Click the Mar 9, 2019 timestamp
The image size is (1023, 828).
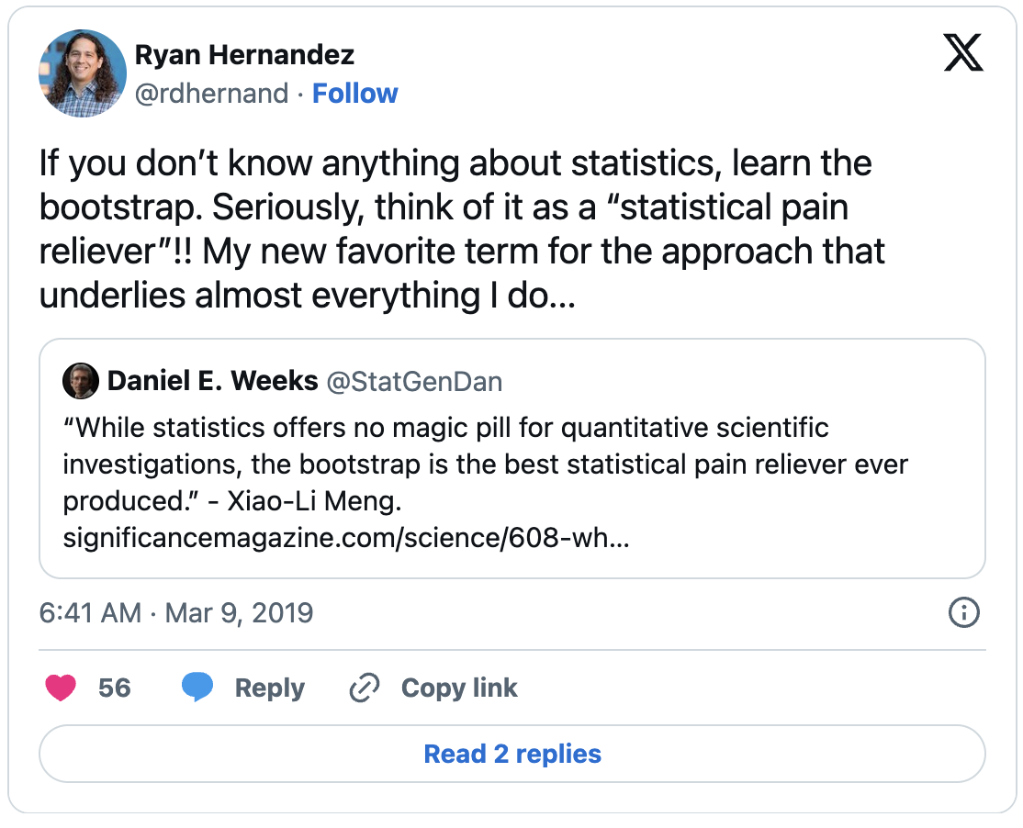[x=173, y=612]
